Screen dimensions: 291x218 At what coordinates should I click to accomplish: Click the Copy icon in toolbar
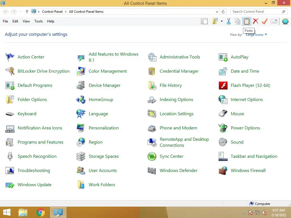tap(238, 21)
